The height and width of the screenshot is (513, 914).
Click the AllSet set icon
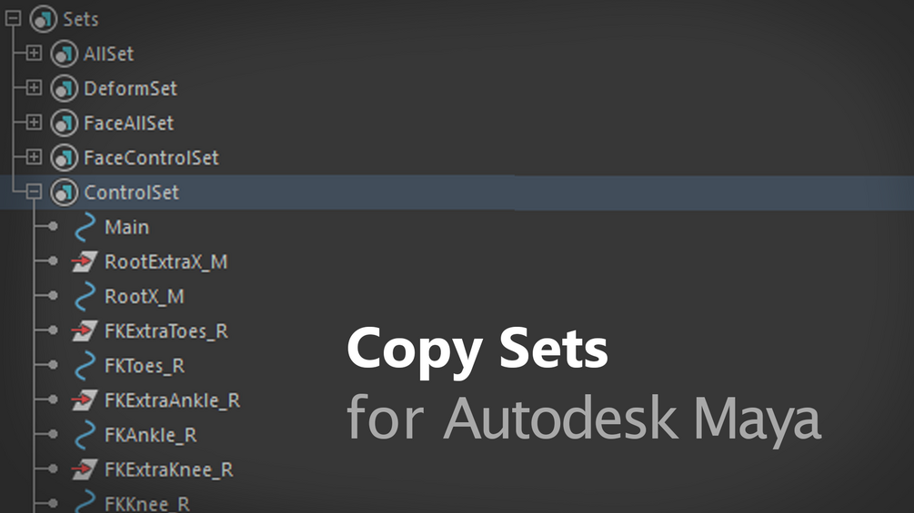coord(64,54)
